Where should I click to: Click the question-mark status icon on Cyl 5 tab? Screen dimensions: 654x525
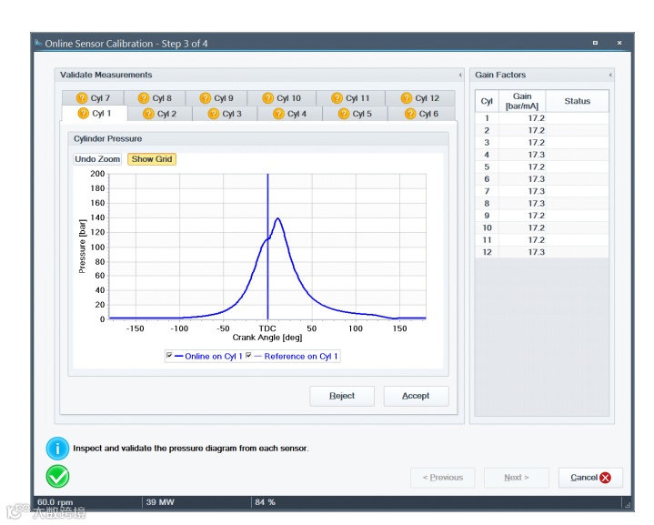(x=344, y=114)
